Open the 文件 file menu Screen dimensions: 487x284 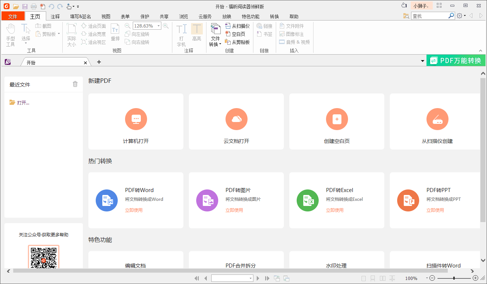pos(13,16)
